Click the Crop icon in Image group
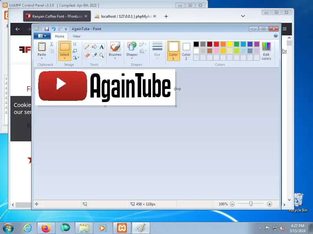Image resolution: width=313 pixels, height=234 pixels. click(x=75, y=44)
